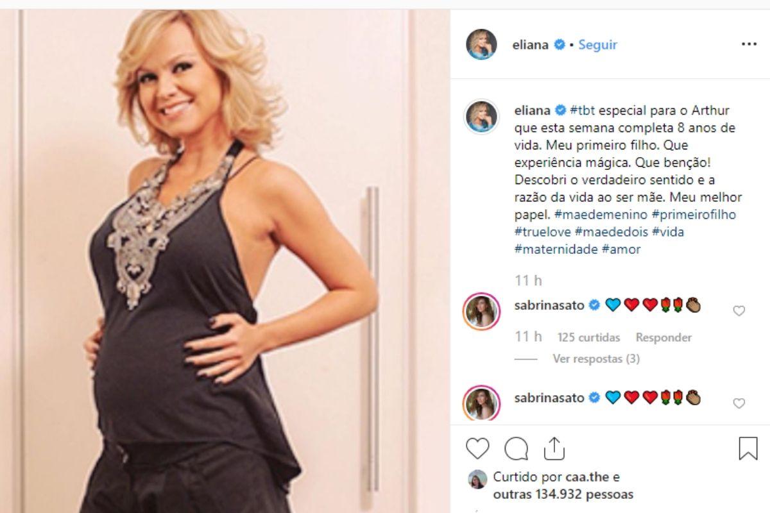Screen dimensions: 770x513
Task: Expand Ver respostas (3) replies
Action: tap(596, 359)
